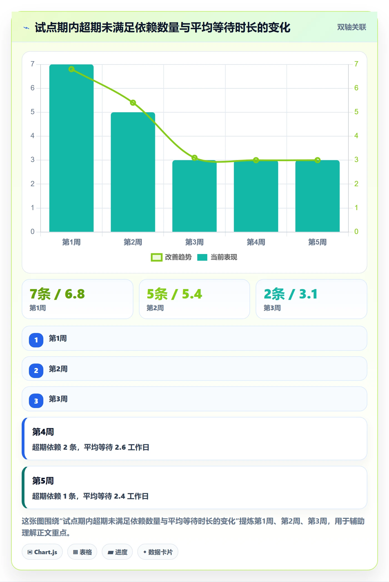This screenshot has height=582, width=389.
Task: Expand the 第2周 list row
Action: 194,369
